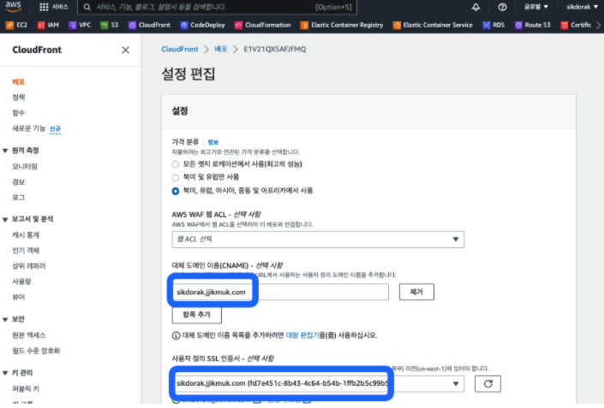Image resolution: width=604 pixels, height=408 pixels.
Task: Show more bookmarks with right chevron
Action: (x=598, y=26)
